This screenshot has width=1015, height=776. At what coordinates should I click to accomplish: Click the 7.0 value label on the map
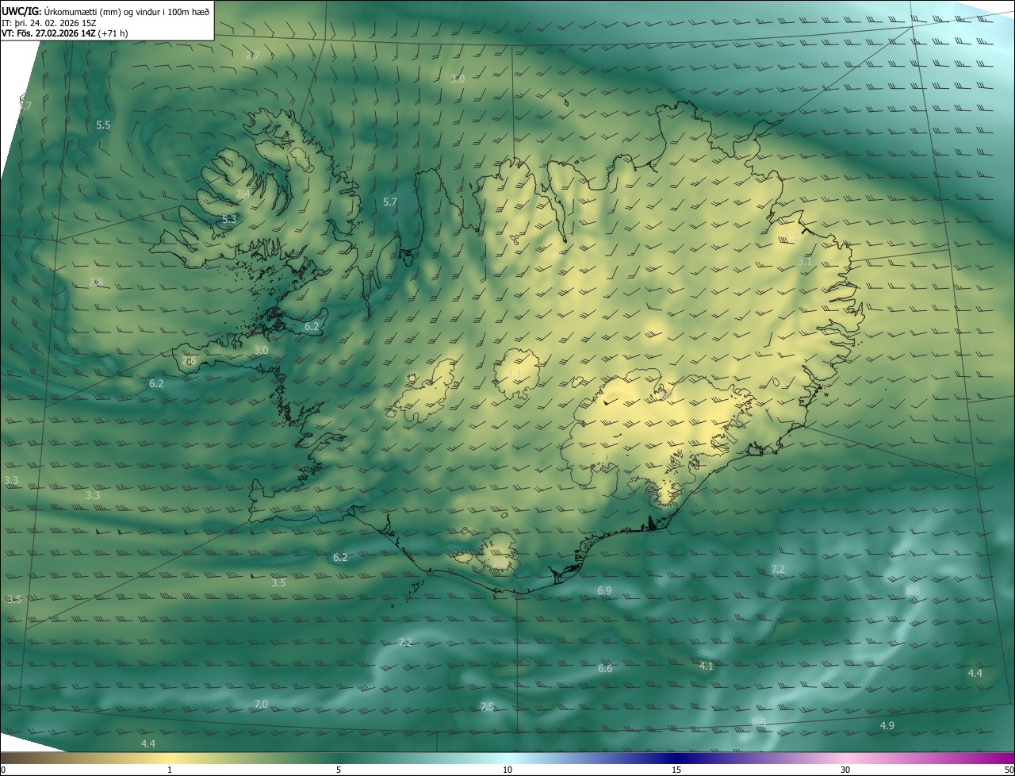coord(261,705)
